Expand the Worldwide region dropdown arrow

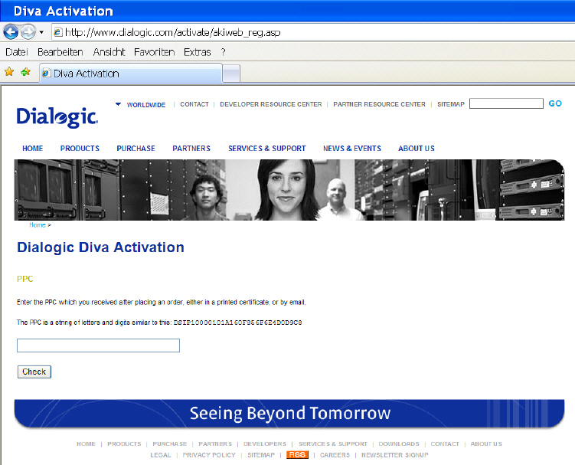[118, 104]
